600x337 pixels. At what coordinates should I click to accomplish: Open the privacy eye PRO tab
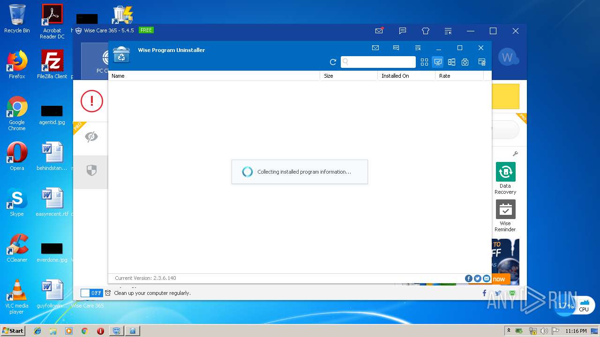pos(91,137)
